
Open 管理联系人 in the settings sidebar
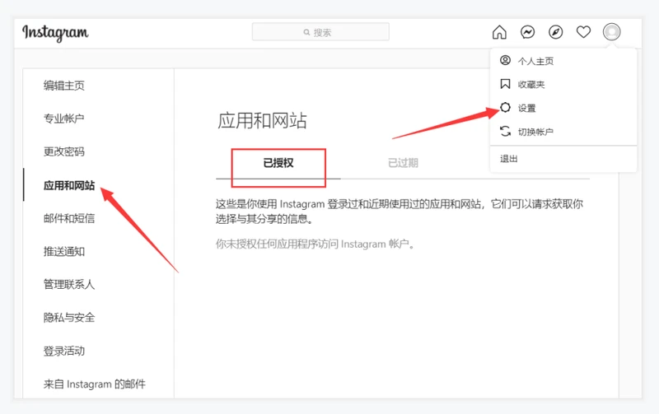[69, 285]
